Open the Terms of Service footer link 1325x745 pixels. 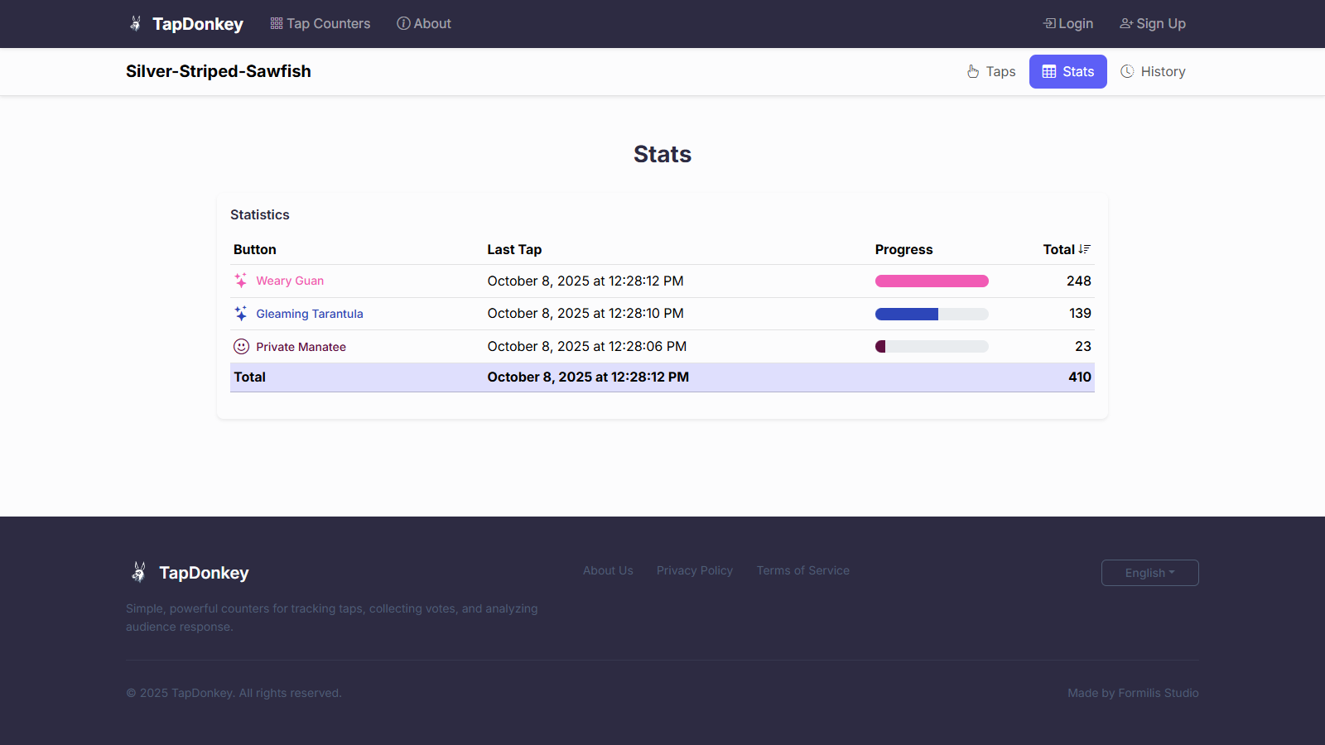coord(803,570)
